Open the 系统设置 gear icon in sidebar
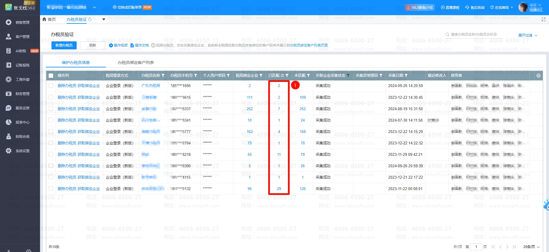 [9, 151]
